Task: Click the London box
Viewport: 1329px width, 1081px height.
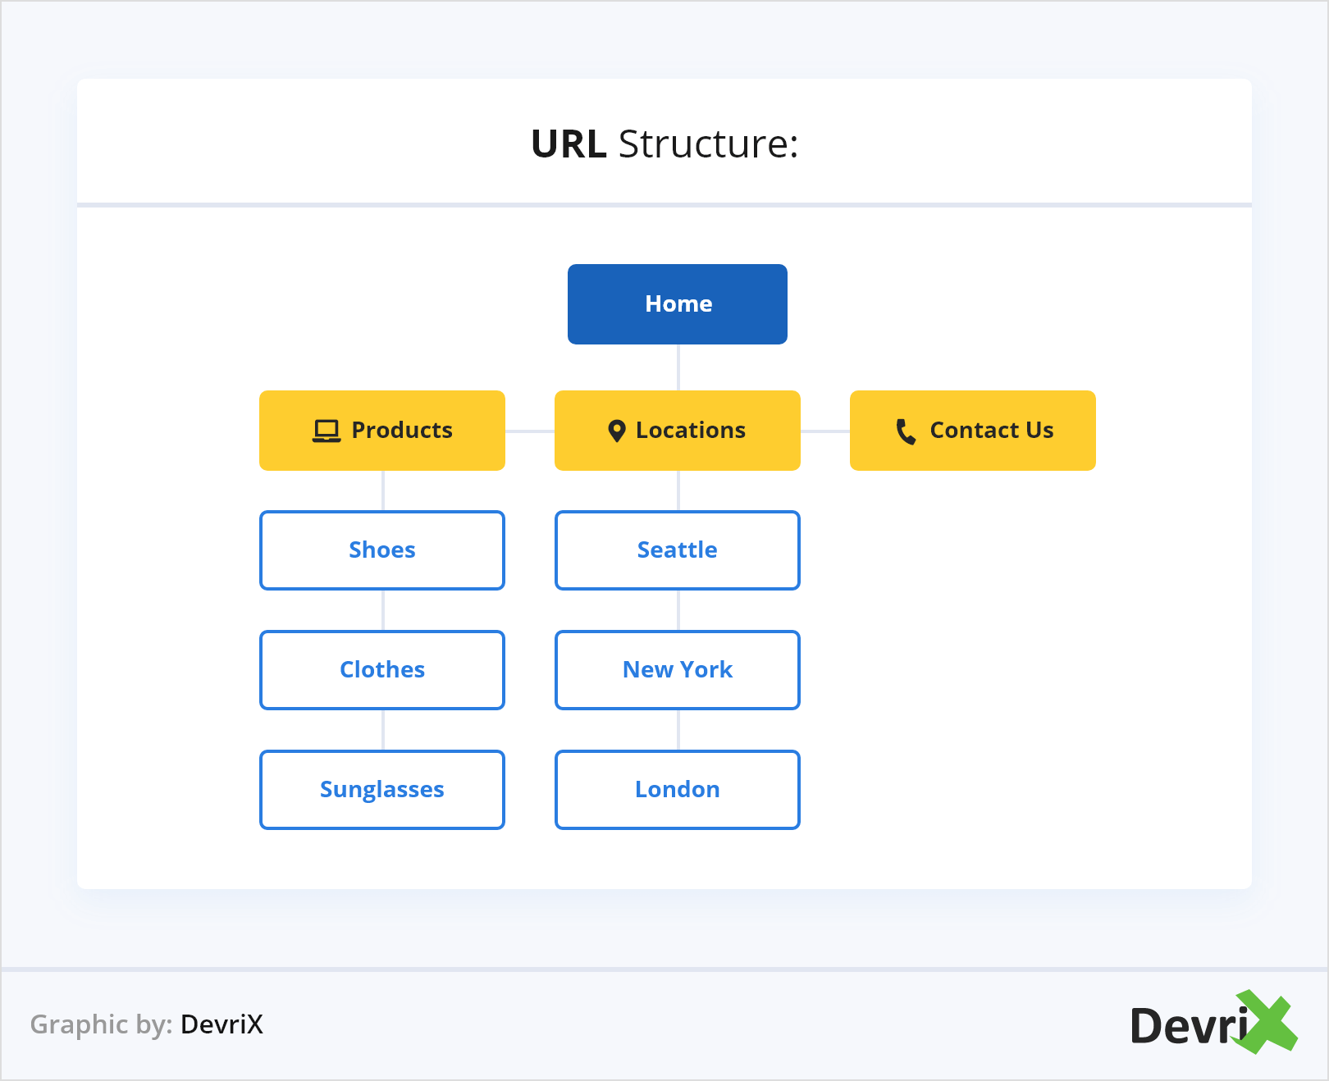Action: (x=677, y=789)
